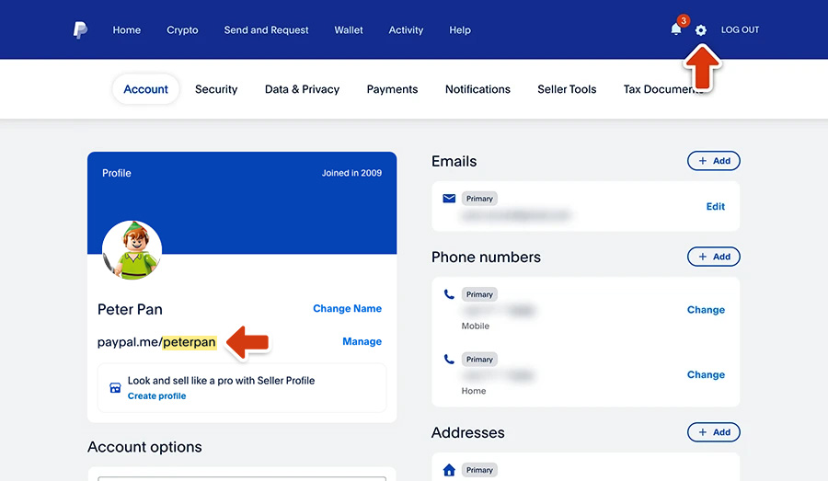This screenshot has height=481, width=828.
Task: Click the Mobile phone handset icon
Action: click(449, 294)
